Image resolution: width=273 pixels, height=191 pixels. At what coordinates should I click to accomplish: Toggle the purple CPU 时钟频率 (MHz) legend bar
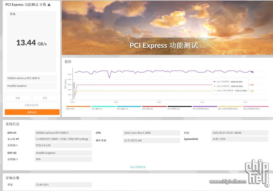click(x=205, y=107)
